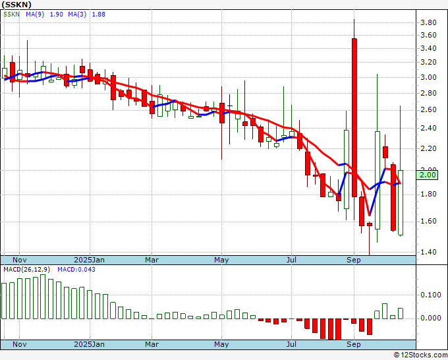The image size is (448, 360).
Task: Click the last green MACD histogram bar
Action: (x=401, y=313)
